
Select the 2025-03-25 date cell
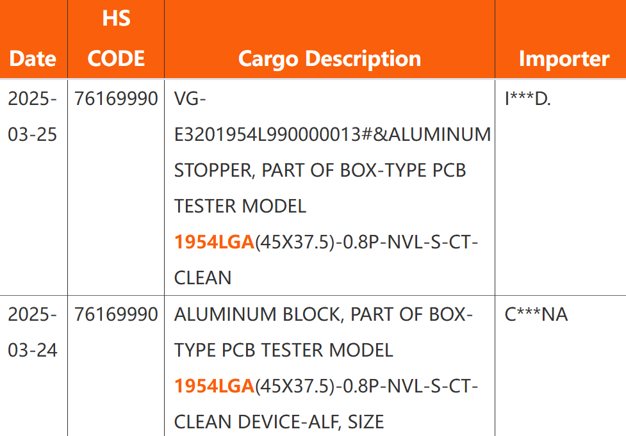[33, 117]
